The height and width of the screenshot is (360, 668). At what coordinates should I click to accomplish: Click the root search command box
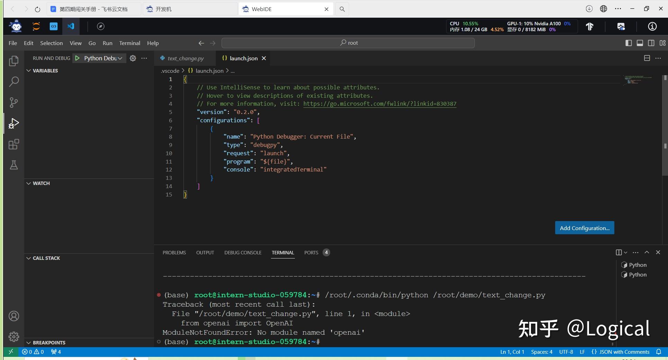(348, 43)
